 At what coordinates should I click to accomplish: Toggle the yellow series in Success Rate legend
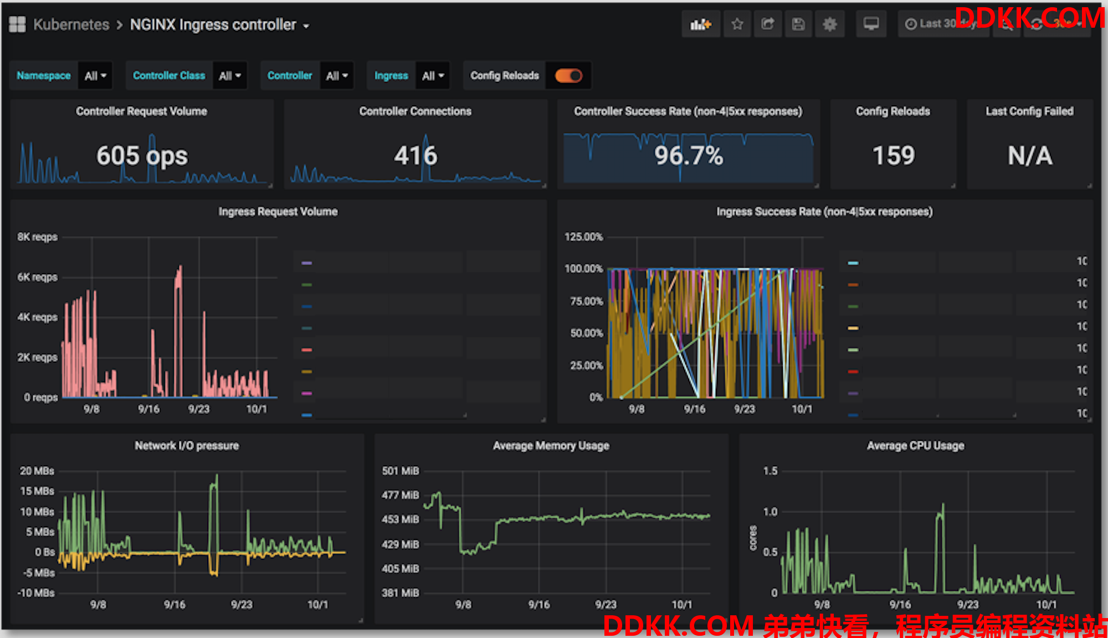853,328
